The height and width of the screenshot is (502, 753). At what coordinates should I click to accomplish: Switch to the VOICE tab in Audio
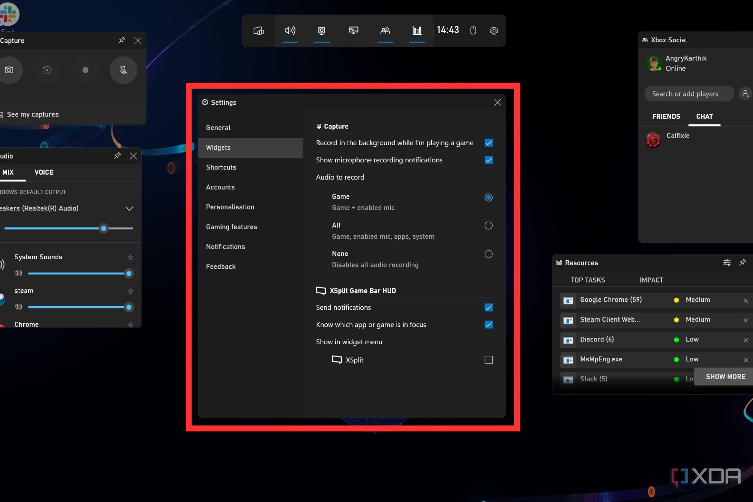(x=44, y=172)
